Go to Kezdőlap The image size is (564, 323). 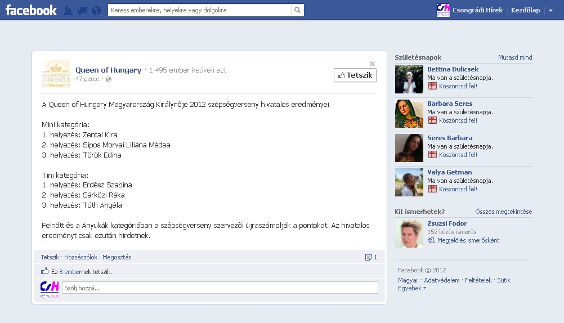tap(525, 10)
